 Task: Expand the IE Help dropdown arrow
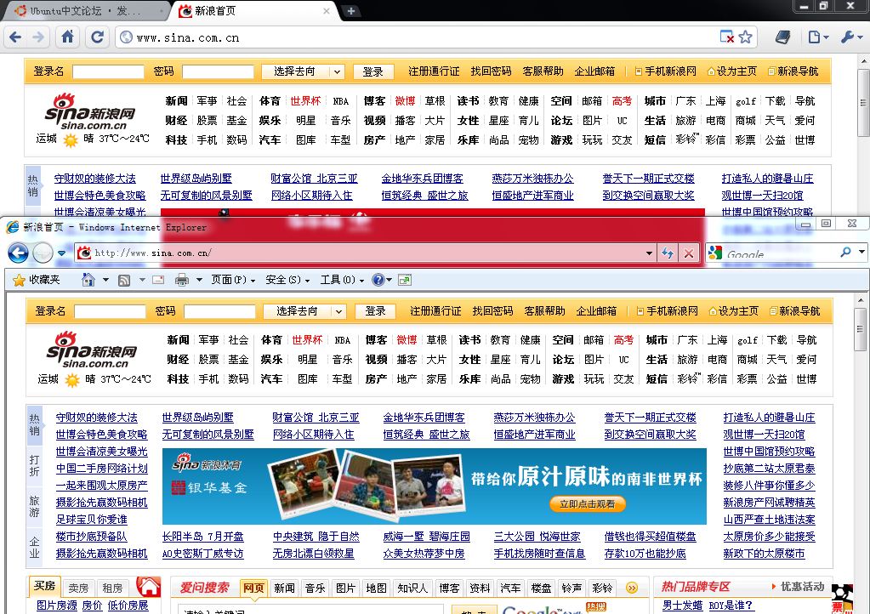coord(389,280)
